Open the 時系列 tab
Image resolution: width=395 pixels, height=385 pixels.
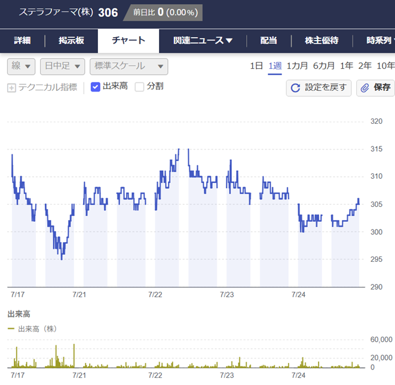[x=381, y=41]
